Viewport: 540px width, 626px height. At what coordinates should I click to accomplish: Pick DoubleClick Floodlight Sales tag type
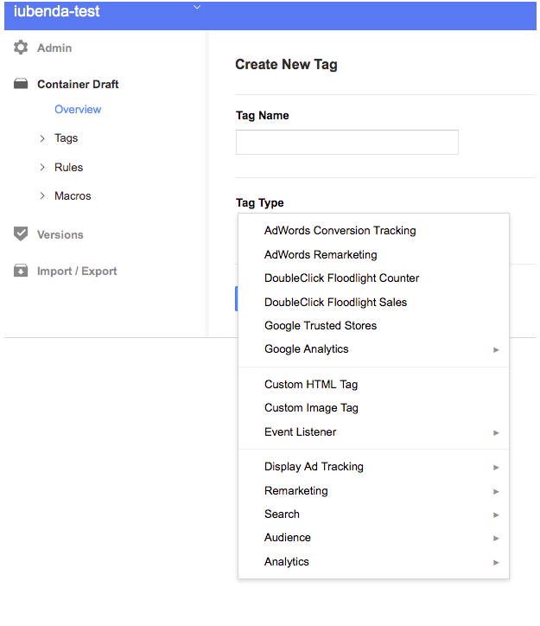(335, 303)
